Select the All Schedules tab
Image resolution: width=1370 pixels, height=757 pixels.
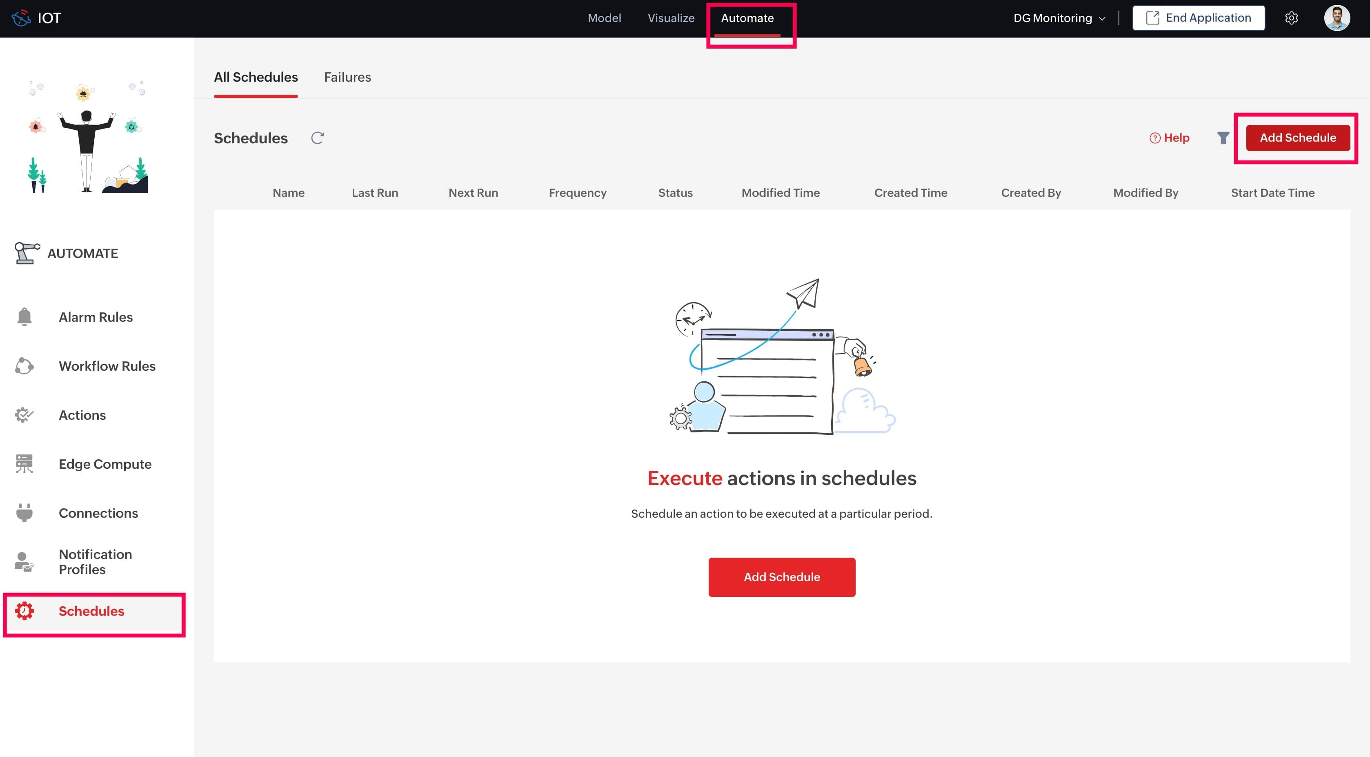tap(256, 77)
